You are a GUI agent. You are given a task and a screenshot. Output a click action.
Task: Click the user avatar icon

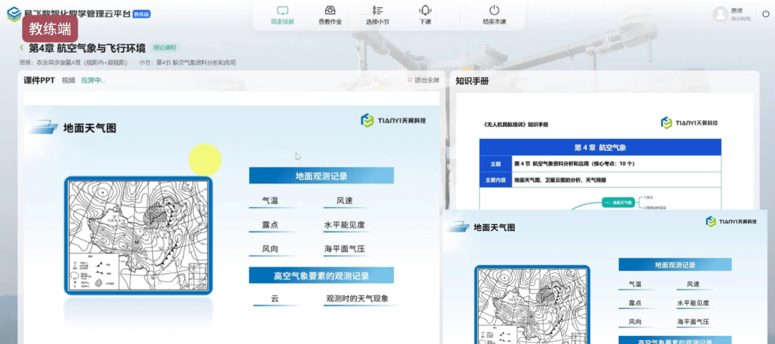pyautogui.click(x=720, y=14)
